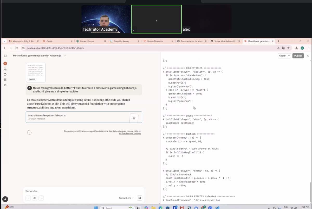Click the clock icon in the reply box
This screenshot has height=209, width=312.
coord(41,198)
